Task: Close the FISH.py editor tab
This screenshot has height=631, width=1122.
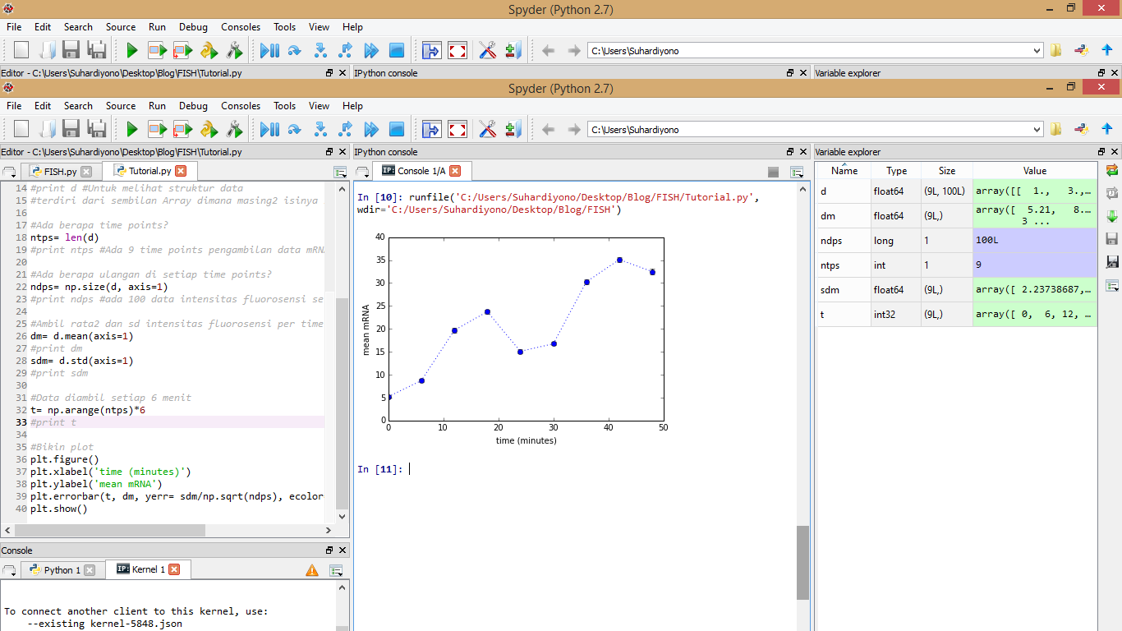Action: point(86,172)
